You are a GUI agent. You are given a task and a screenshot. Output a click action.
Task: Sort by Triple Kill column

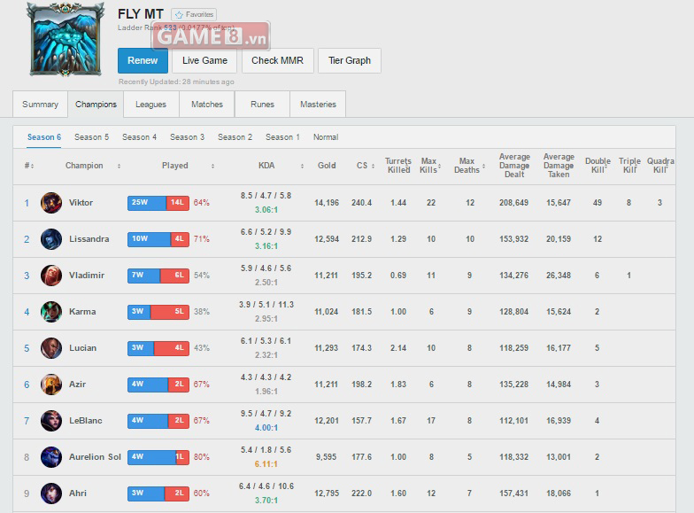629,166
